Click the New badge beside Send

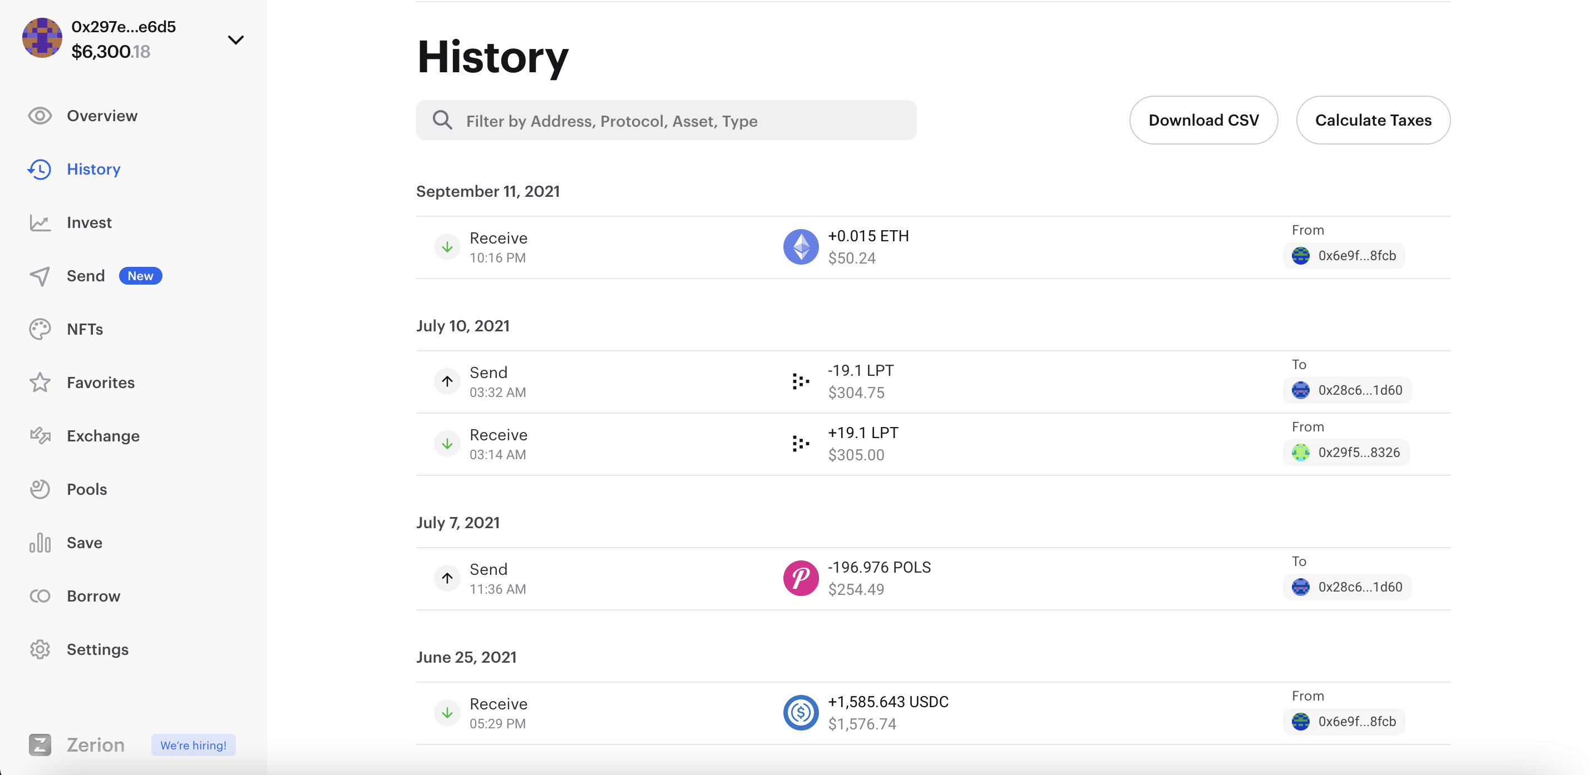click(x=141, y=276)
